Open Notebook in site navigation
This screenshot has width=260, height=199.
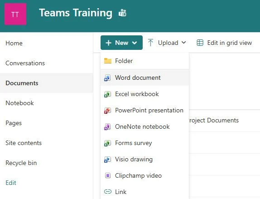click(19, 103)
